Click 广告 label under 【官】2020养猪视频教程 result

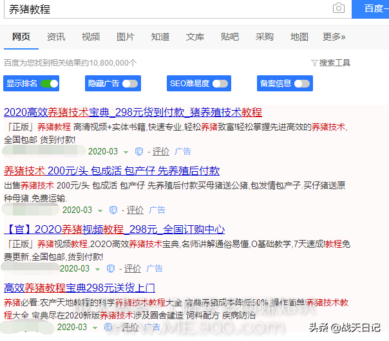pyautogui.click(x=155, y=269)
